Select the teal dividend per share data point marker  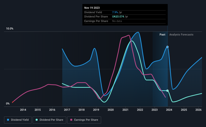[x=167, y=90]
